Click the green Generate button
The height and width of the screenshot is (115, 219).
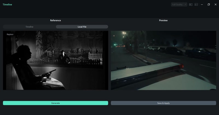tap(56, 103)
